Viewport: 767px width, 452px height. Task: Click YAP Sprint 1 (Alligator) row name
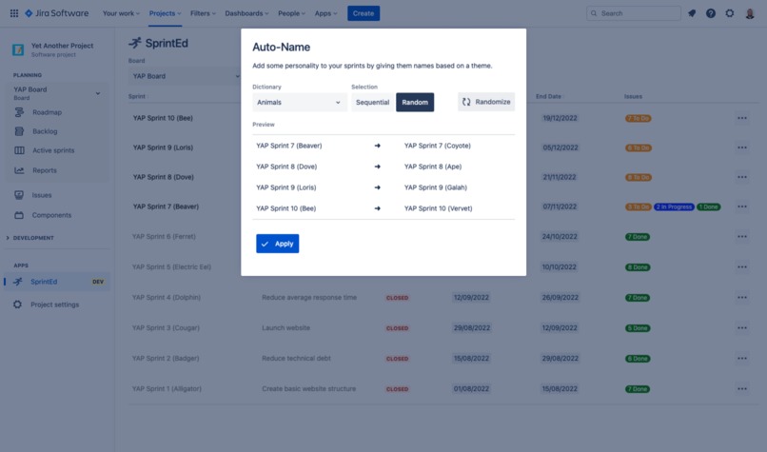pos(167,388)
